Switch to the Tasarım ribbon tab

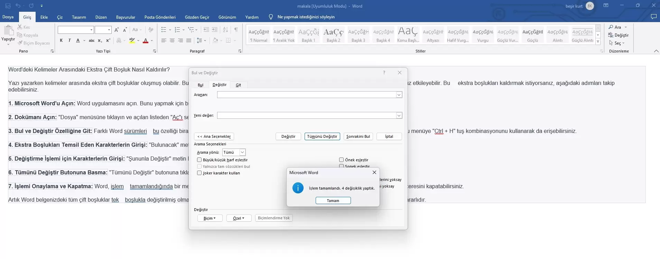point(79,17)
